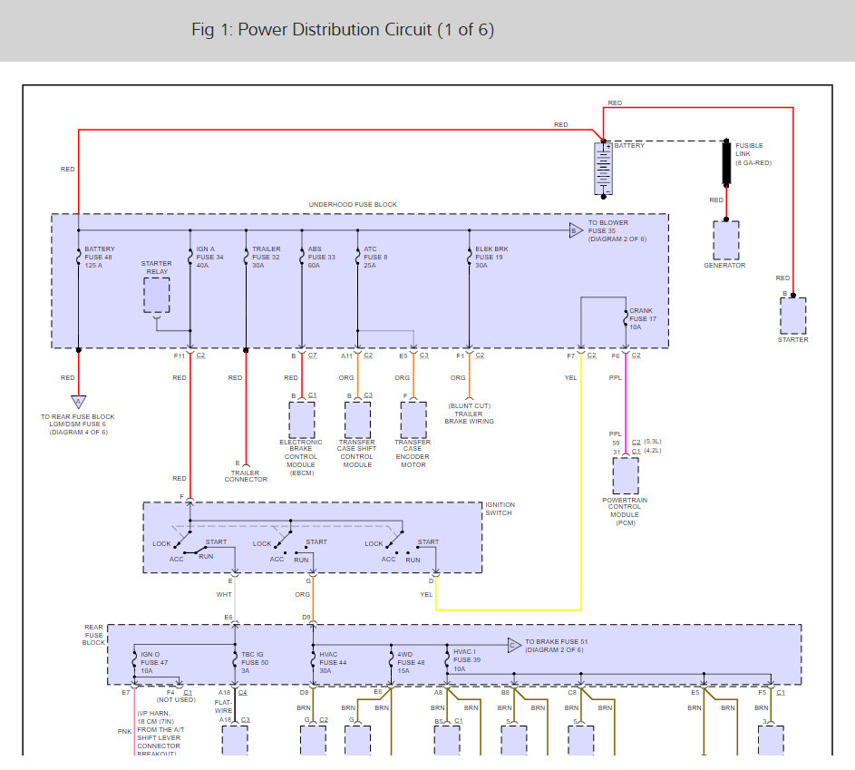Click '(BLUNT CUT) TRAILER BRAKE WIRING' label
Image resolution: width=855 pixels, height=770 pixels.
click(x=469, y=414)
